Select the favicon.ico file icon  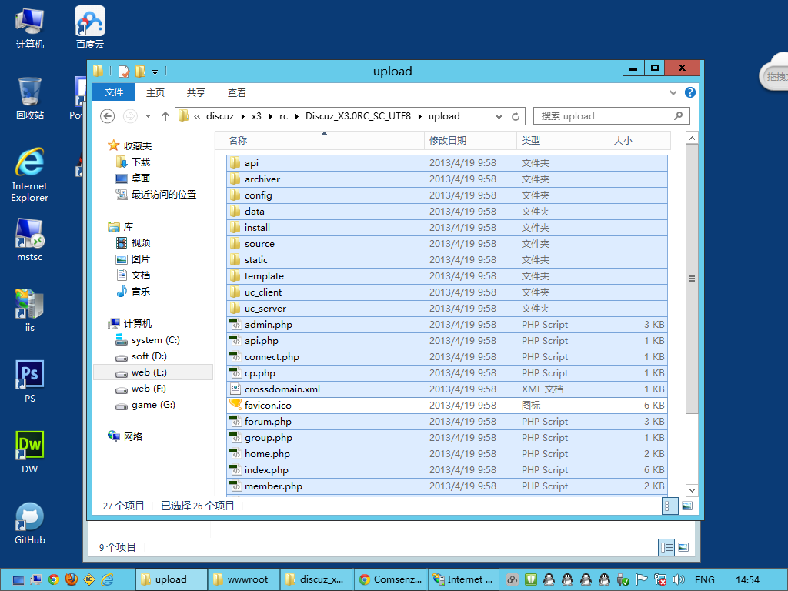(235, 405)
